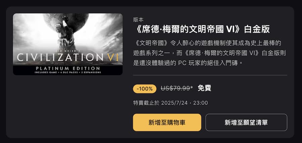This screenshot has width=302, height=143.
Task: Click the 特賣截止於 2025/7/24 sale deadline text
Action: click(170, 103)
